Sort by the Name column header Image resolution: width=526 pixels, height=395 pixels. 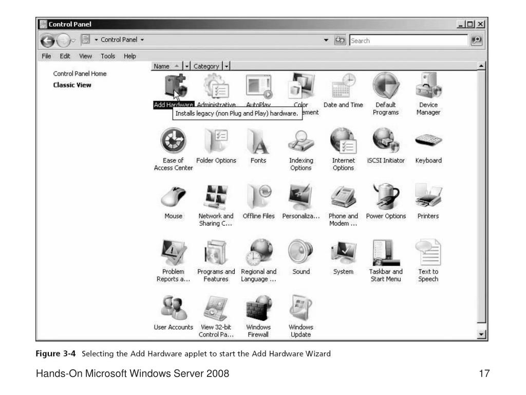point(166,66)
